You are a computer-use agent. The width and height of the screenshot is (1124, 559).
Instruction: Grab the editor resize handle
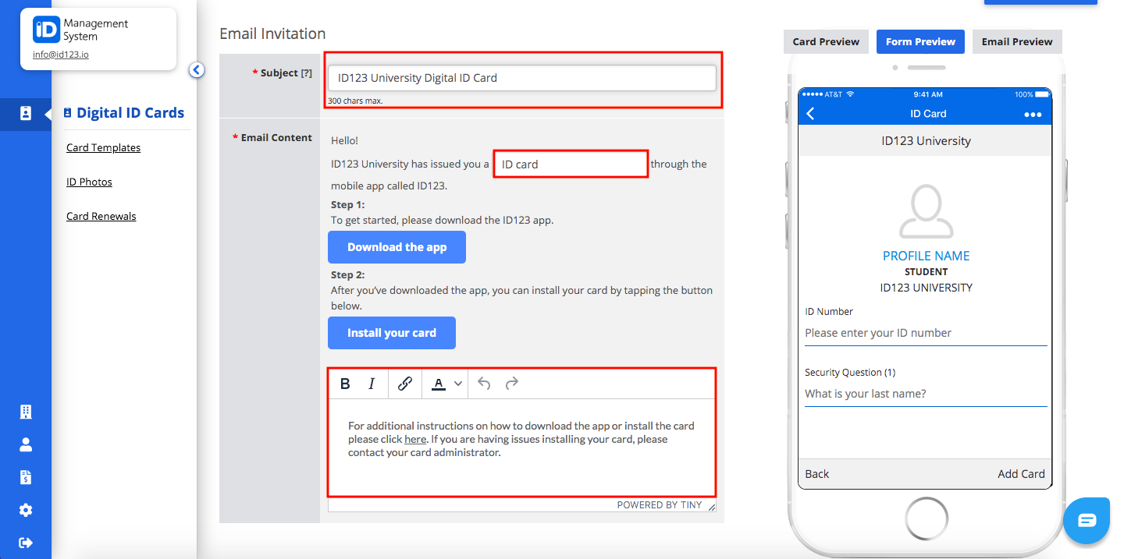711,507
